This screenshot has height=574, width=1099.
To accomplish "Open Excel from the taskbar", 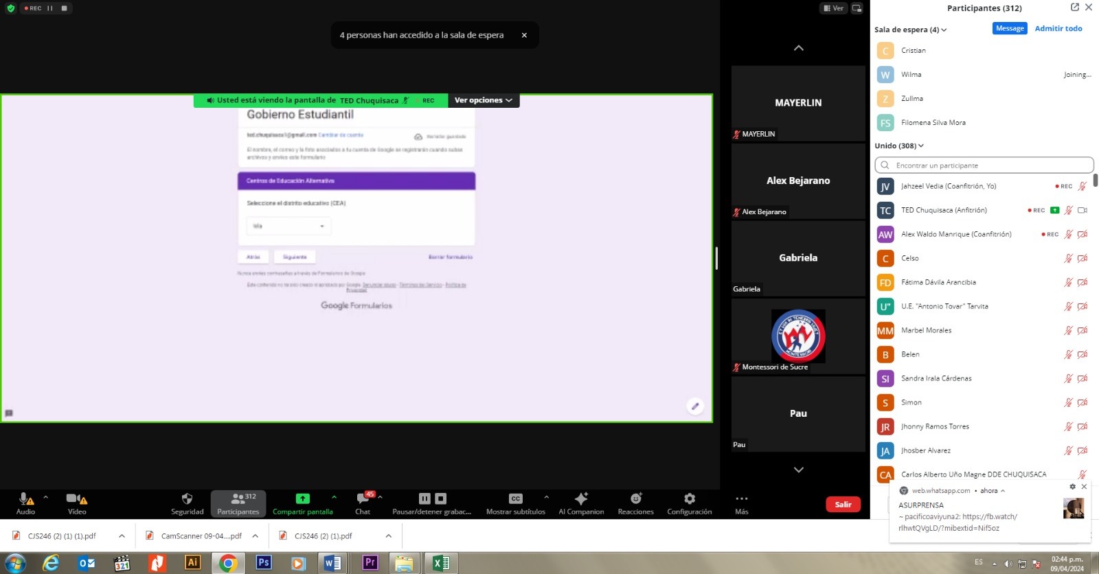I will [x=440, y=563].
